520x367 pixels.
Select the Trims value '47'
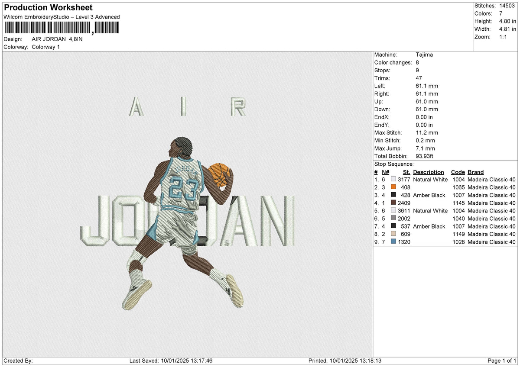(419, 78)
